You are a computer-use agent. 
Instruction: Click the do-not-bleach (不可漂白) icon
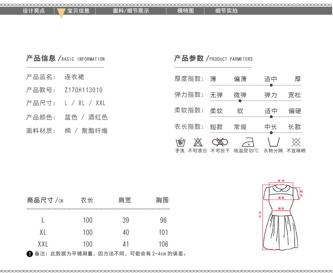[198, 142]
